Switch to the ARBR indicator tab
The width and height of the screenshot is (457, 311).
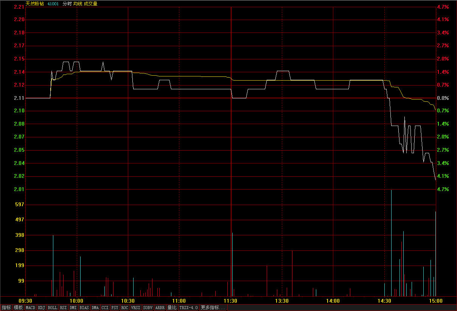(160, 308)
